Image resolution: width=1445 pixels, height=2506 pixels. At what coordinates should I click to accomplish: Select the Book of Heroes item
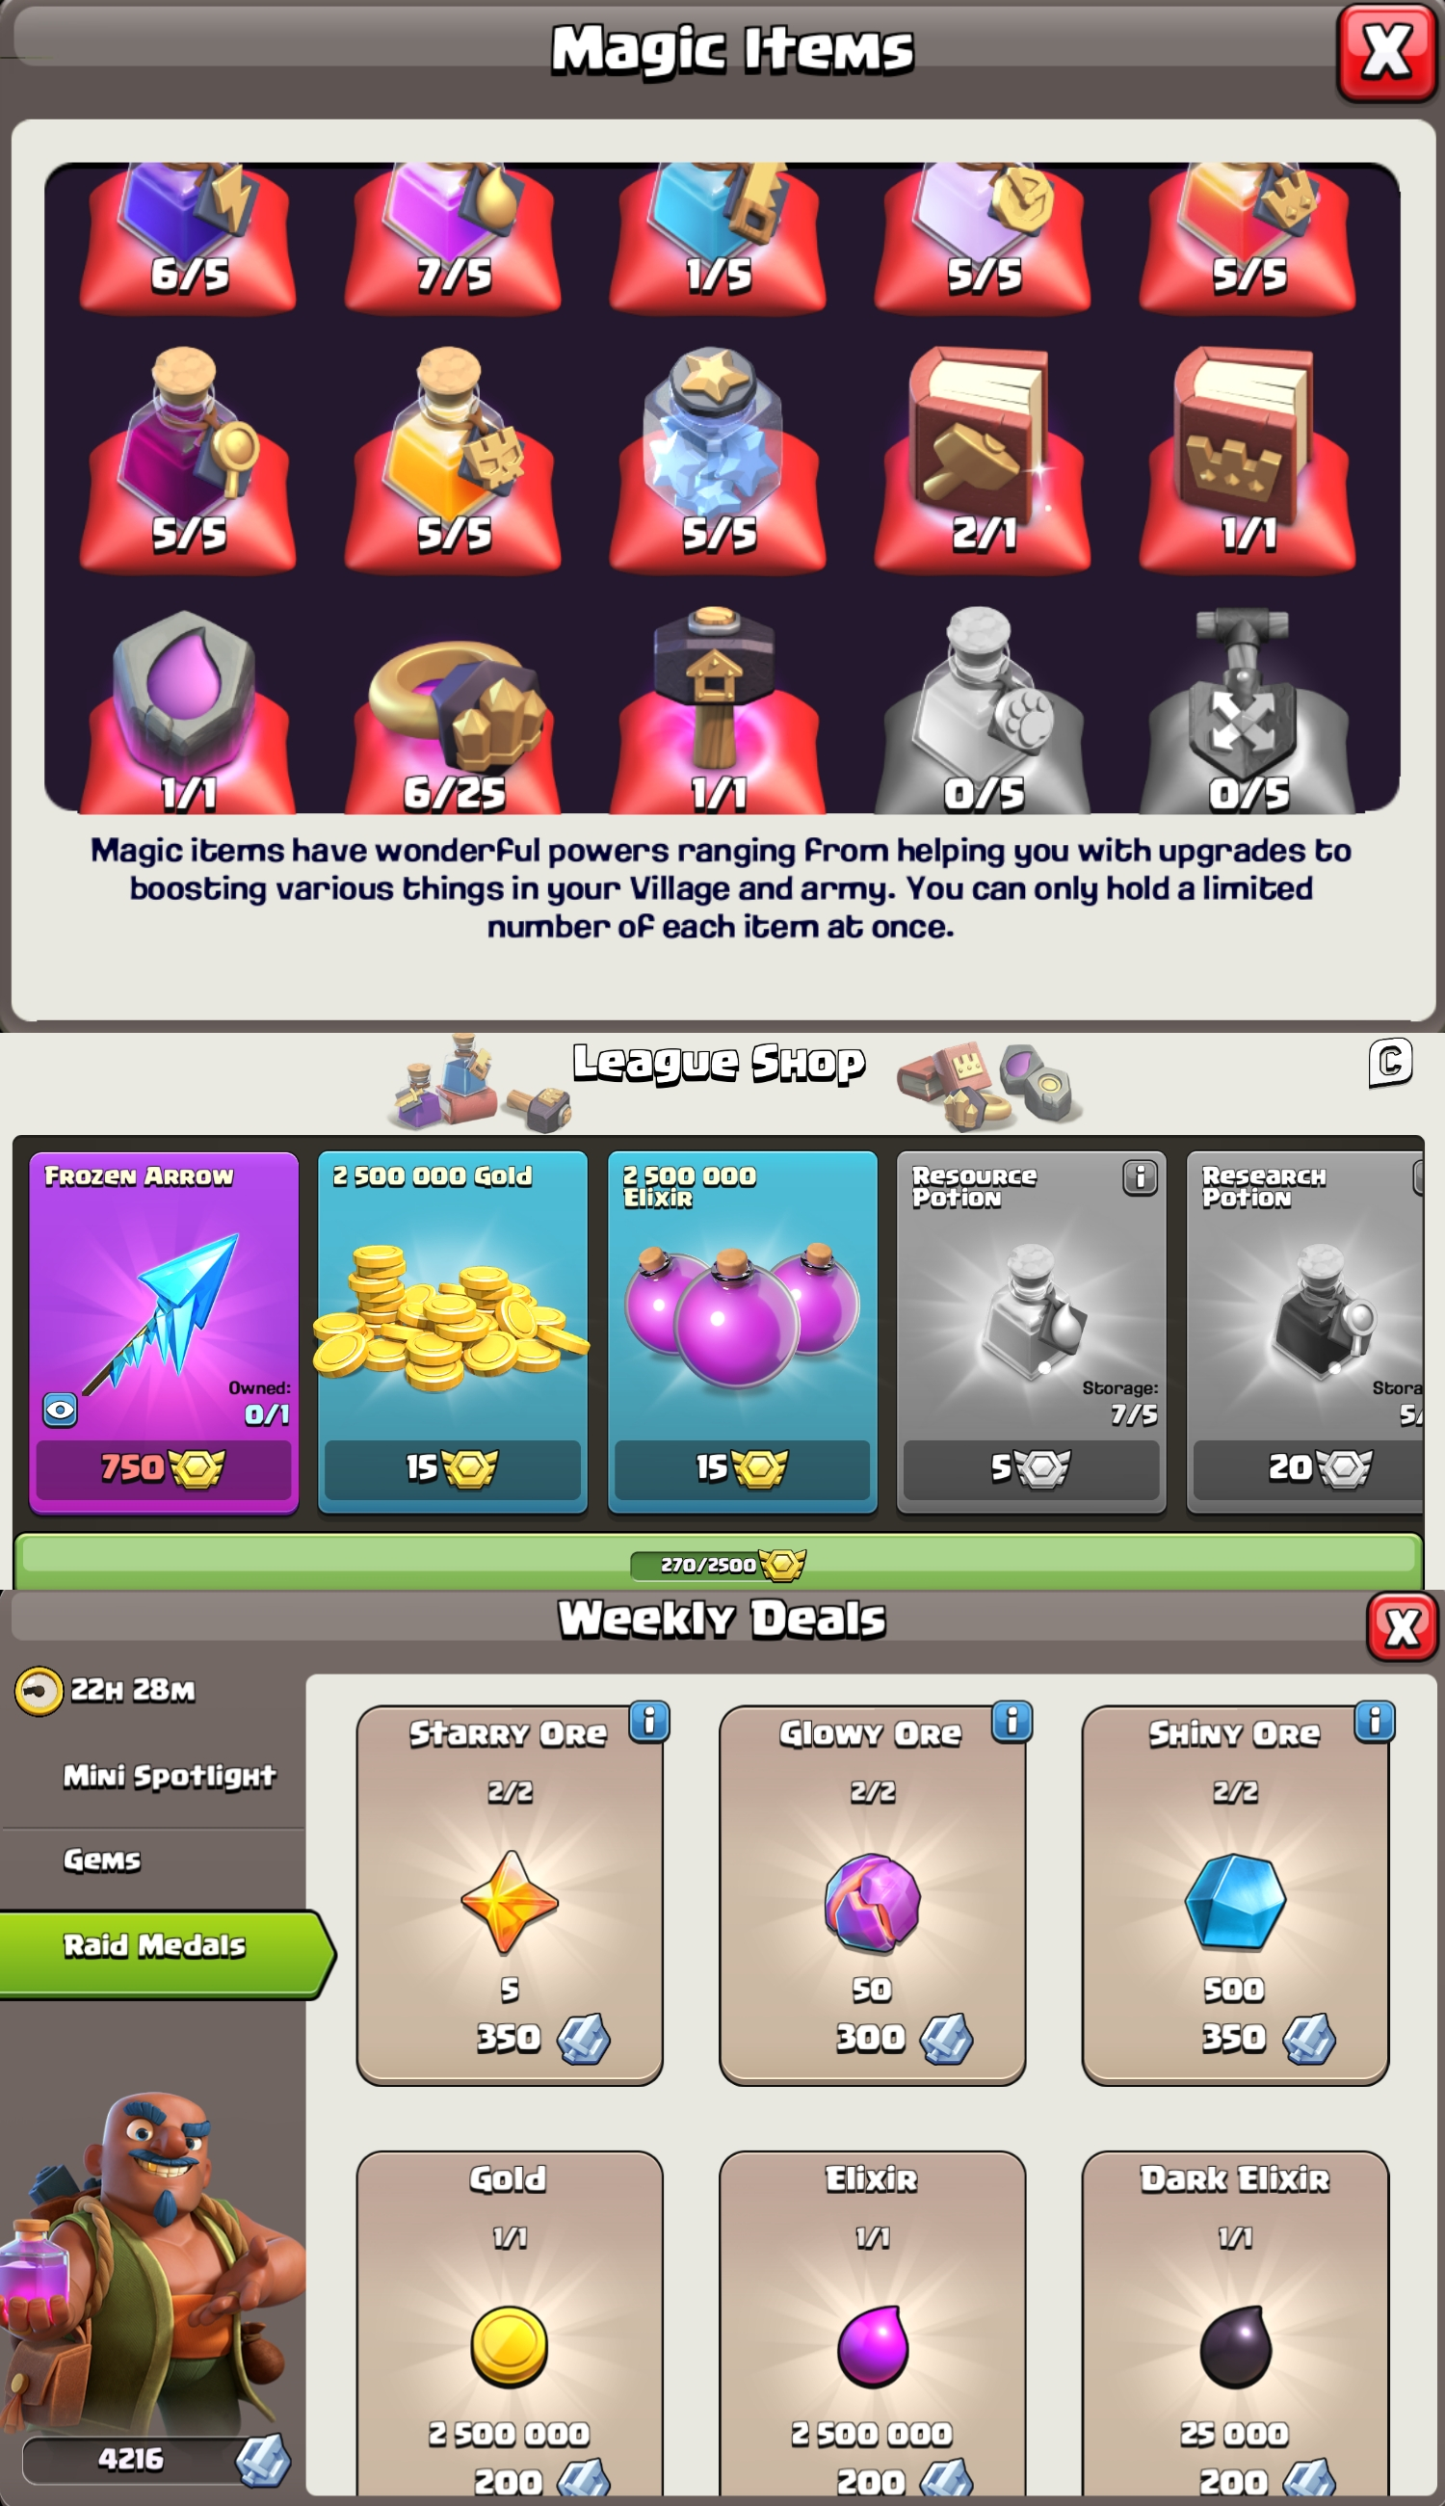click(x=1248, y=458)
